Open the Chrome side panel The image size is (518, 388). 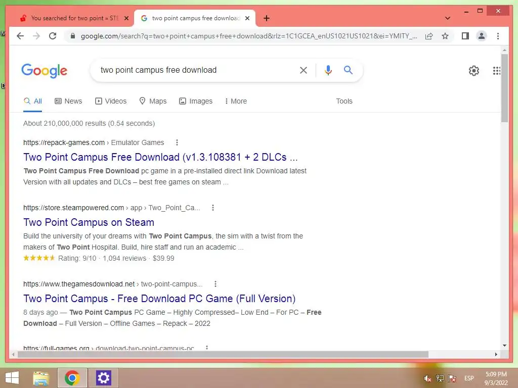465,36
